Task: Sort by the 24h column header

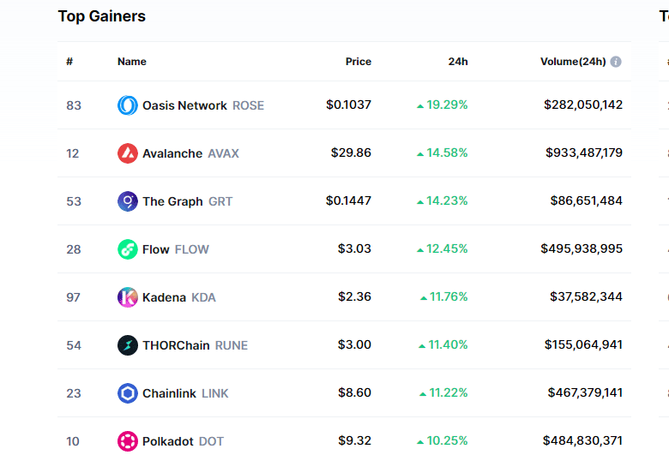Action: [x=458, y=62]
